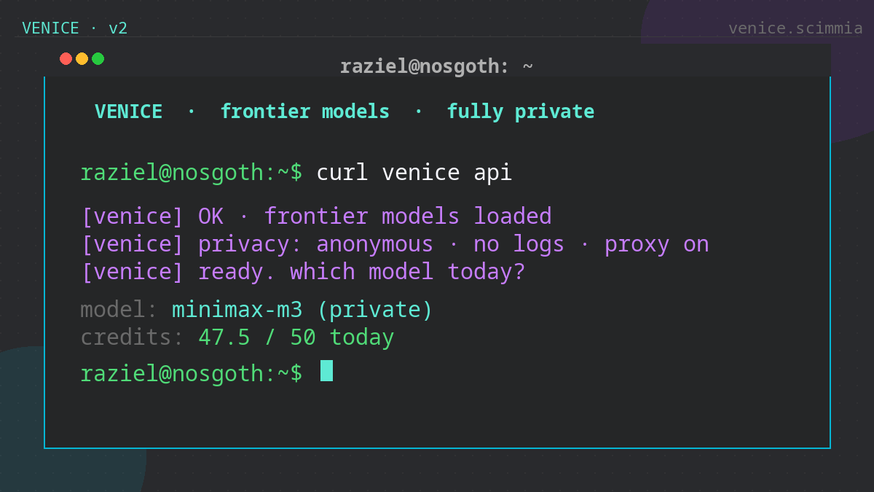Image resolution: width=874 pixels, height=492 pixels.
Task: Click the red close dot on terminal
Action: click(x=66, y=58)
